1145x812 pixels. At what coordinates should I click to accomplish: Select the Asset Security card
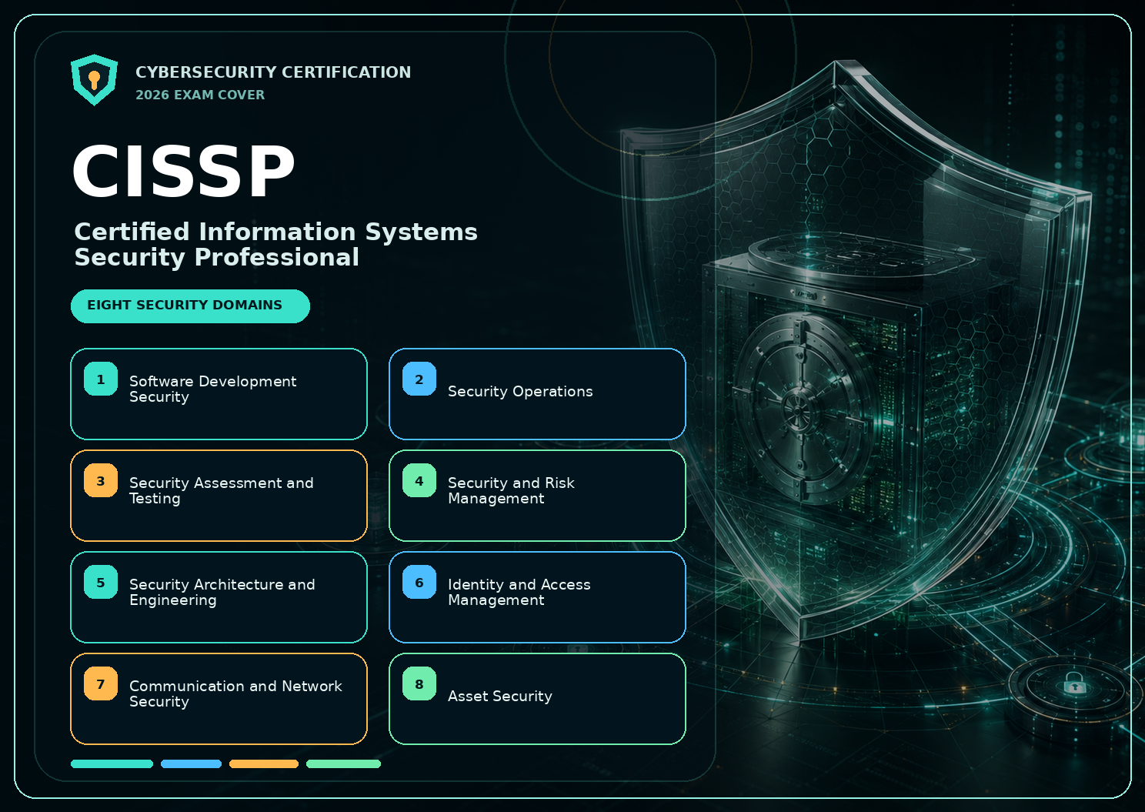pyautogui.click(x=537, y=699)
